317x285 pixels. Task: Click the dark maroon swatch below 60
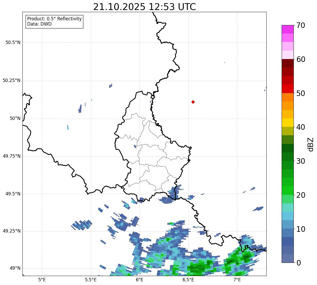pyautogui.click(x=287, y=63)
